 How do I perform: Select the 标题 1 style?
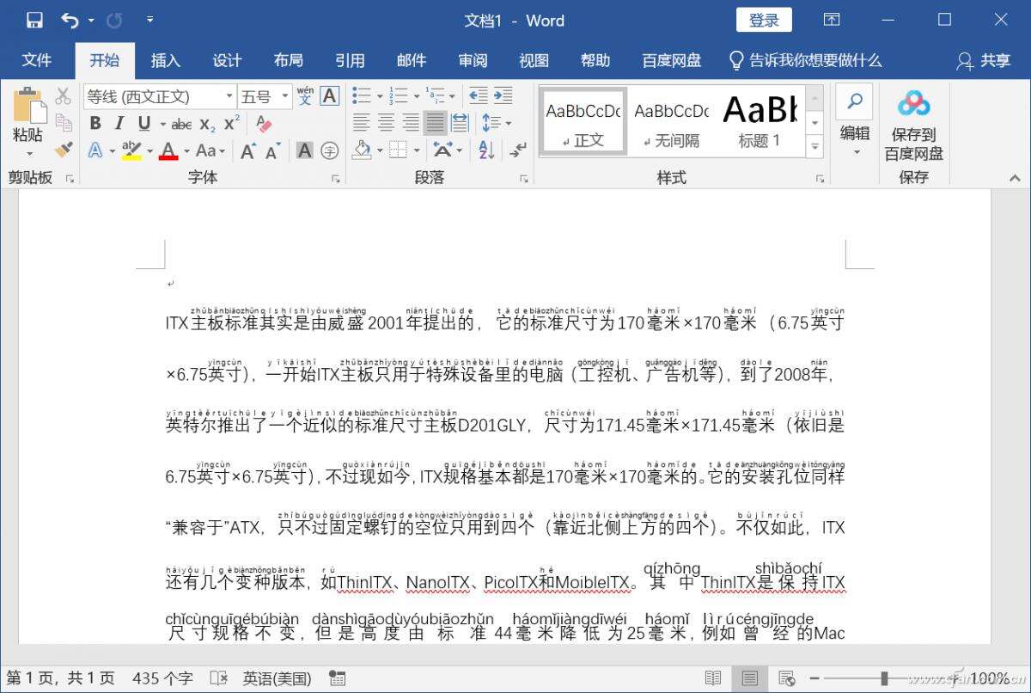pyautogui.click(x=760, y=120)
